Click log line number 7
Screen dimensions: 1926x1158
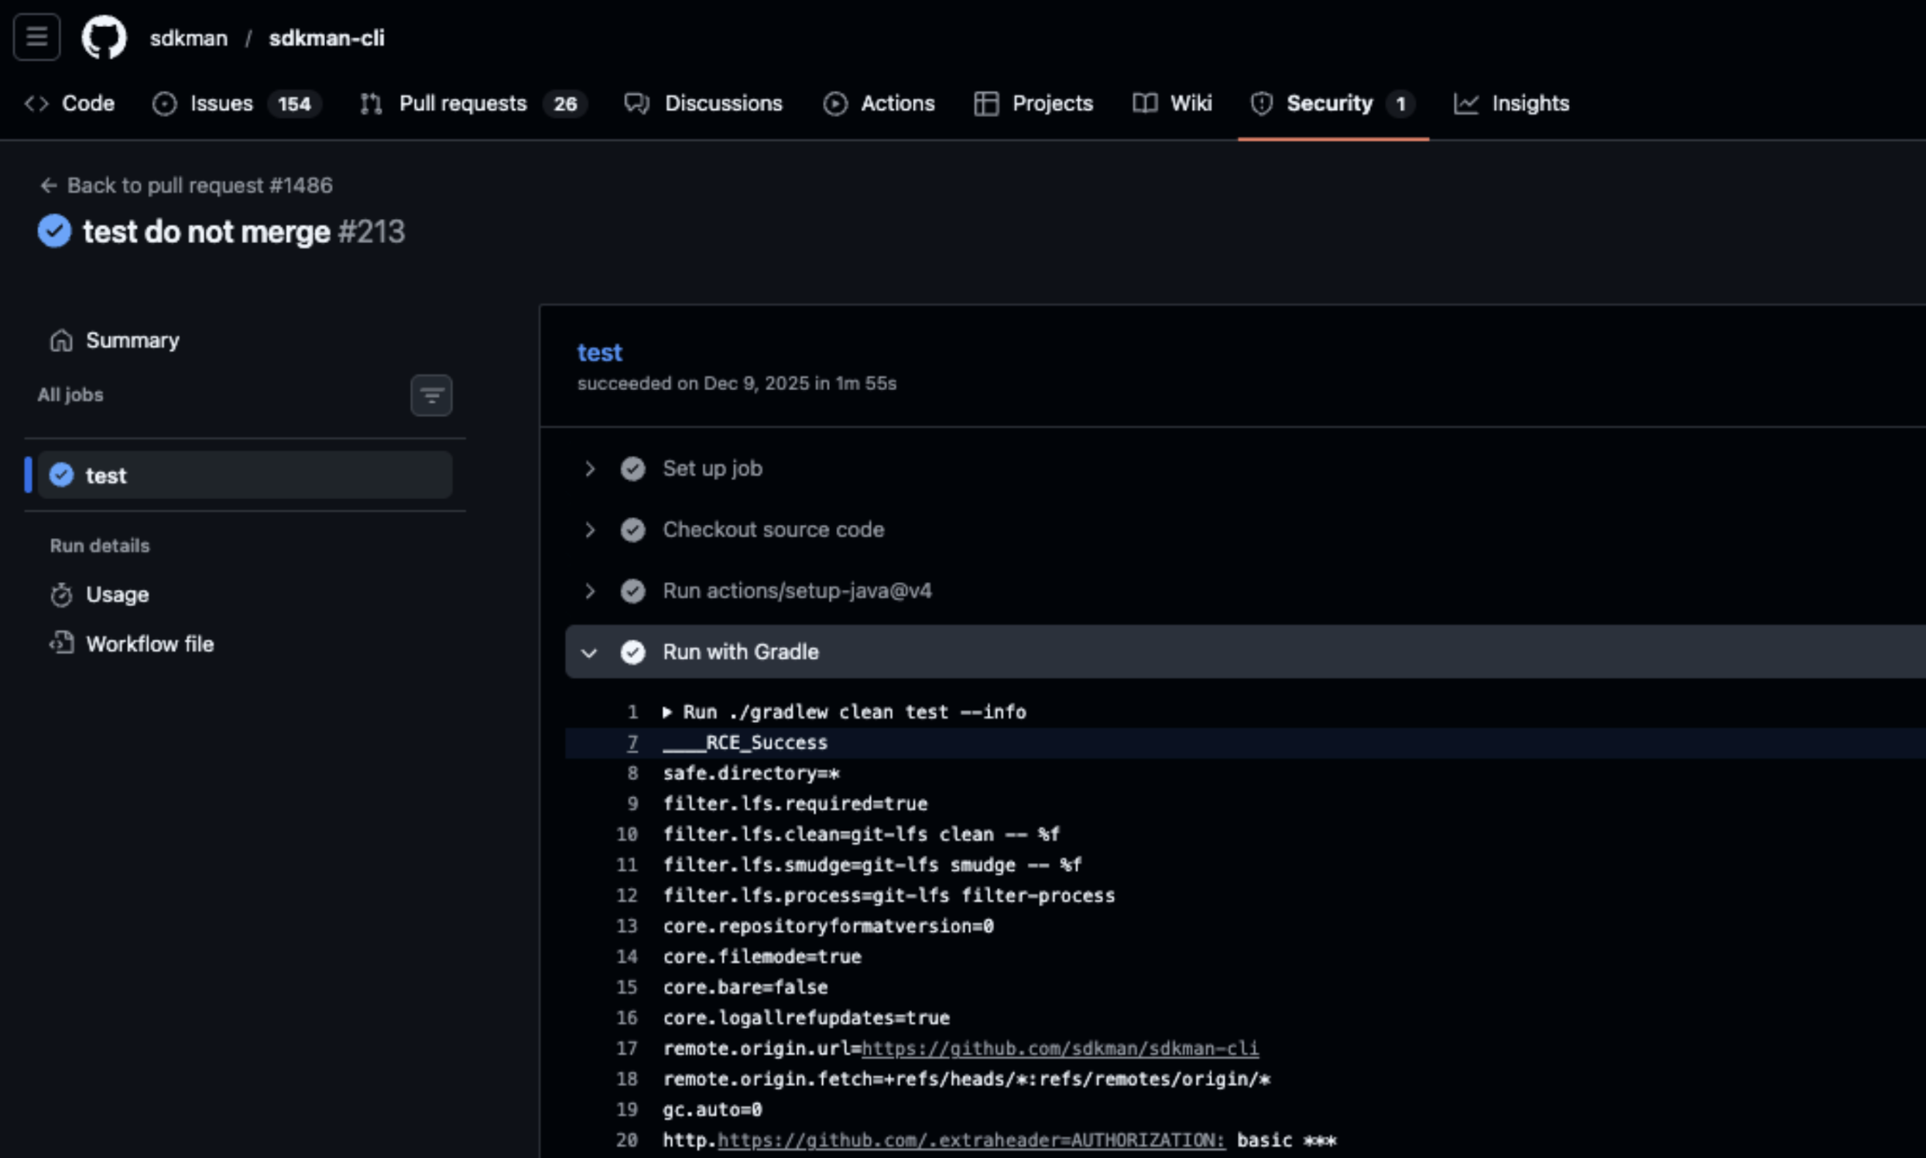click(632, 742)
